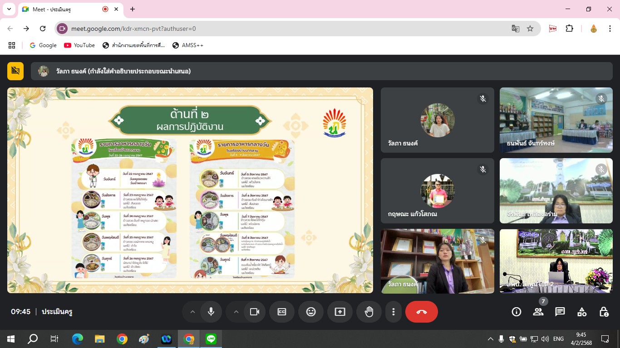Screen dimensions: 620x348
Task: Click the address bar URL field
Action: 272,29
